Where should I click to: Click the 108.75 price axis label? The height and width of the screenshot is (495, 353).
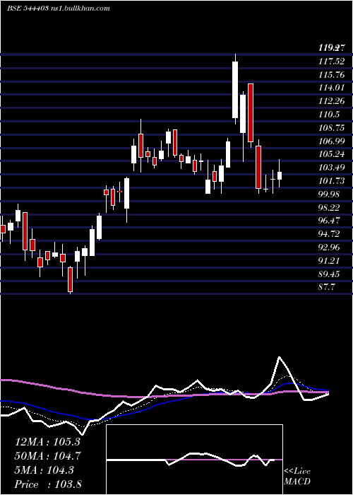[x=331, y=128]
